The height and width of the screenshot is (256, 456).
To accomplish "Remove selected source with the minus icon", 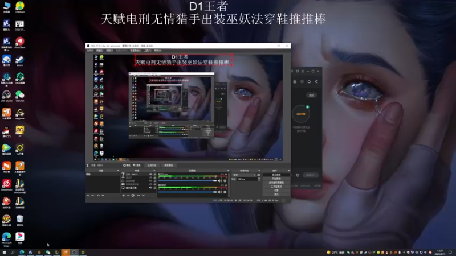I will point(128,195).
